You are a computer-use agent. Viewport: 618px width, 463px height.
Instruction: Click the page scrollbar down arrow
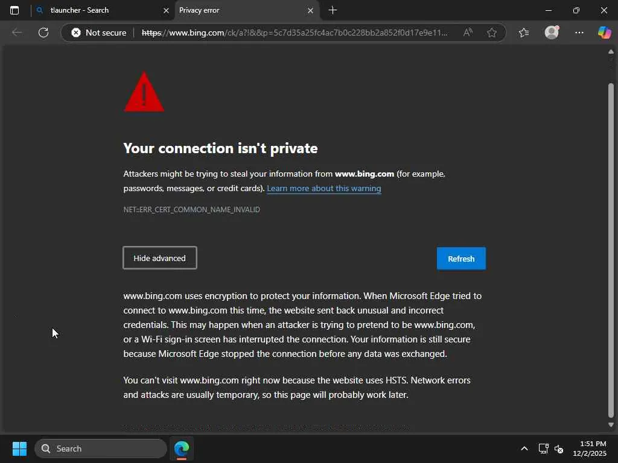tap(611, 425)
